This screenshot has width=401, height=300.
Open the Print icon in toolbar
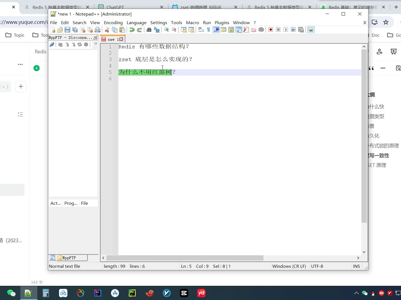pos(97,30)
